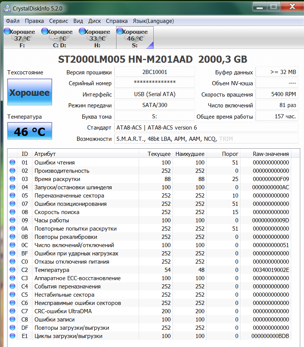
Task: Select raw value 000000000F09
Action: click(x=271, y=179)
